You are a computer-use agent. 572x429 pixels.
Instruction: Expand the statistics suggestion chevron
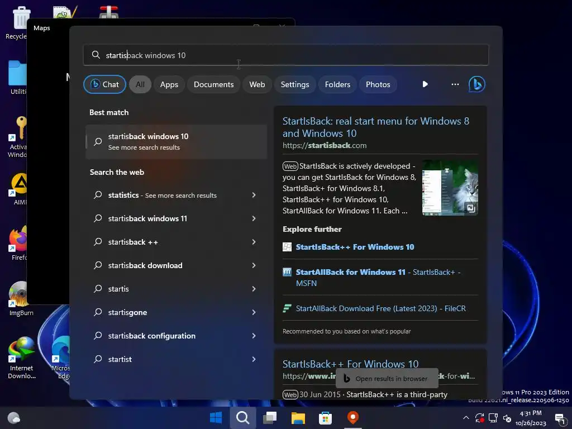tap(254, 195)
